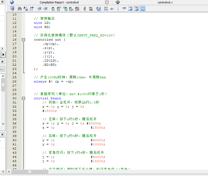Jump to the previous bookmark
This screenshot has width=208, height=176.
click(x=65, y=9)
